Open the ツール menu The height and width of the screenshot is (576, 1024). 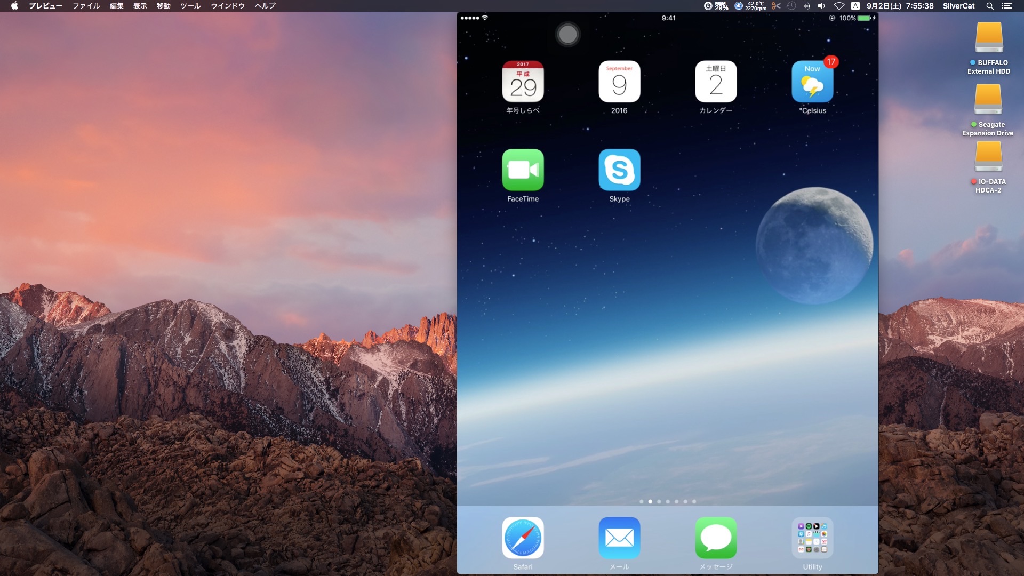click(190, 6)
